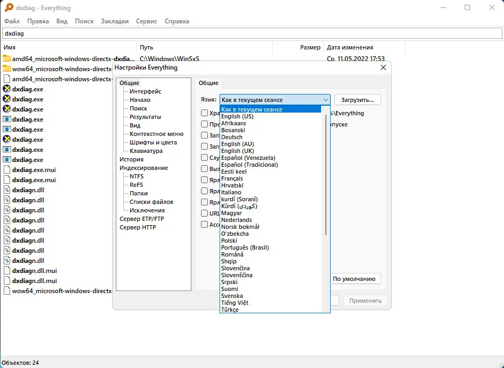Switch to the Общие tab
Viewport: 504px width, 368px height.
pyautogui.click(x=208, y=83)
